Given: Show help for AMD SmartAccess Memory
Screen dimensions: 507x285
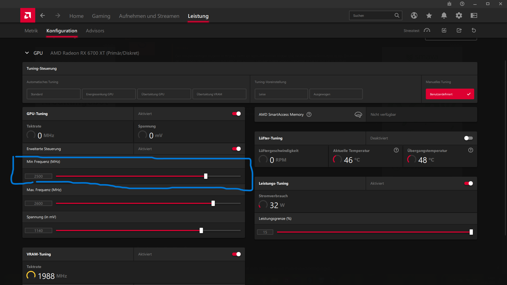Looking at the screenshot, I should (x=309, y=114).
